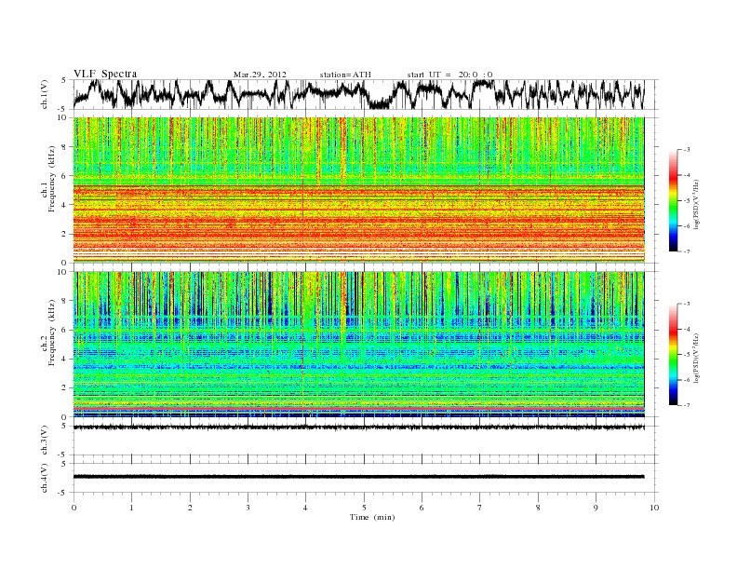
Task: Click the "2" tick on ch.2 frequency axis
Action: (x=64, y=388)
